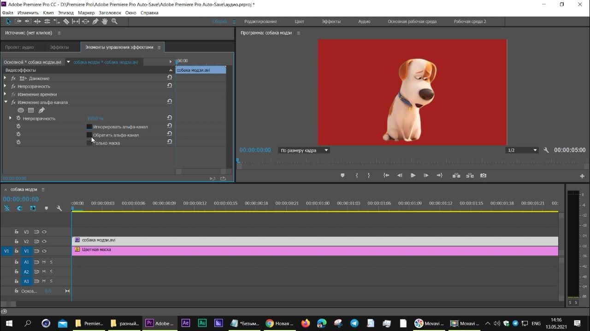This screenshot has width=590, height=331.
Task: Select the Zoom magnifier tool
Action: tap(114, 21)
